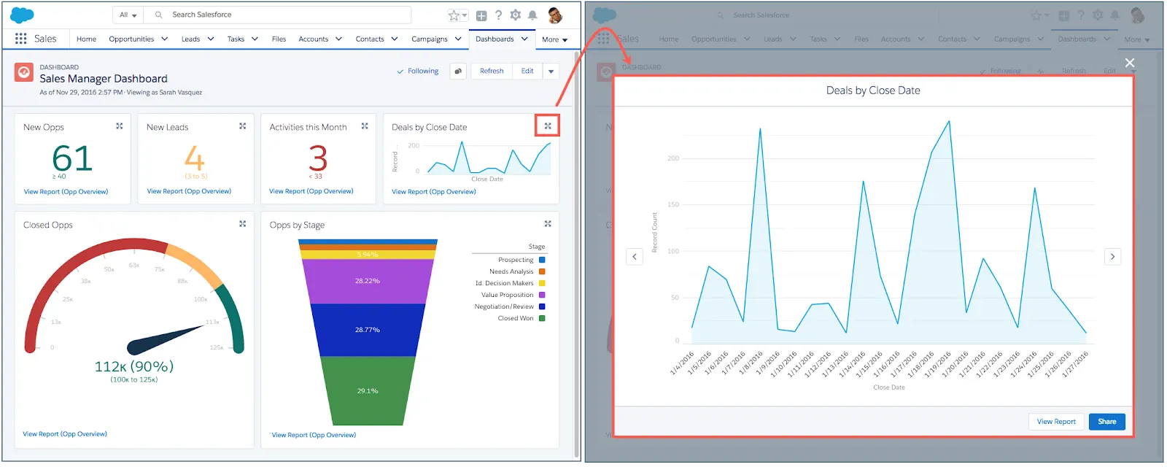Viewport: 1167px width, 467px height.
Task: Open the More navigation menu
Action: pos(554,39)
